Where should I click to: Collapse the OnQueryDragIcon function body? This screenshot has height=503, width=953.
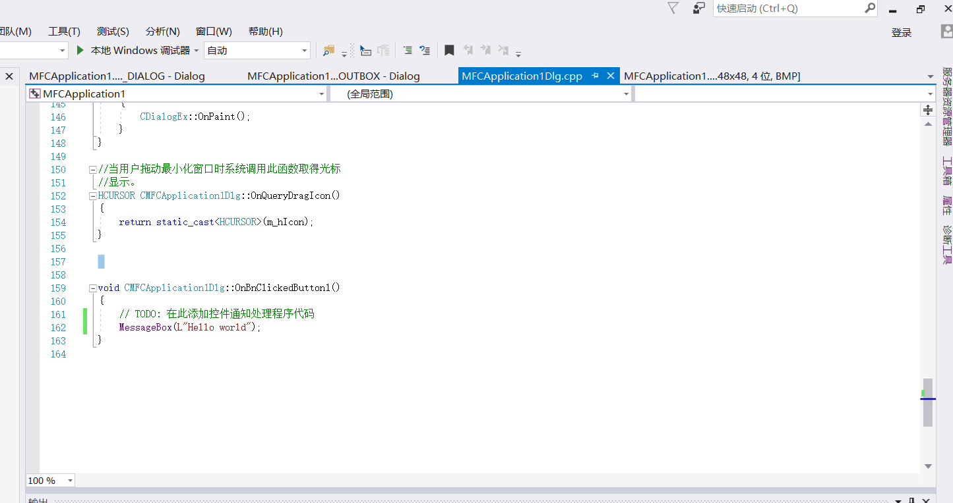[92, 196]
